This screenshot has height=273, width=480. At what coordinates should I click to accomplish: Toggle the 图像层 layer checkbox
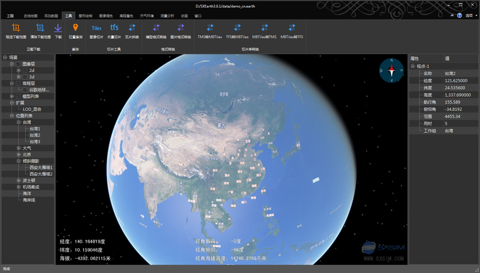tap(18, 64)
